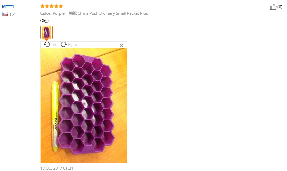287x171 pixels.
Task: Open reviewer M***l's profile
Action: 8,6
